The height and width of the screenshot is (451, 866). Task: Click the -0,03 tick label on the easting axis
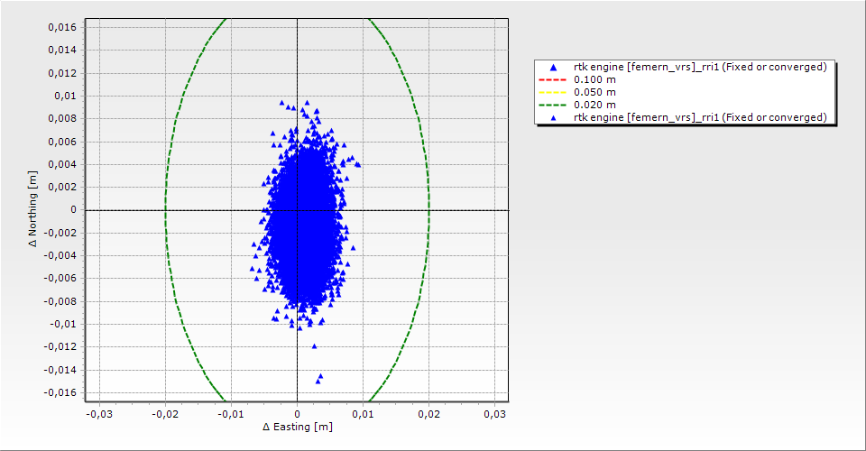(x=98, y=414)
